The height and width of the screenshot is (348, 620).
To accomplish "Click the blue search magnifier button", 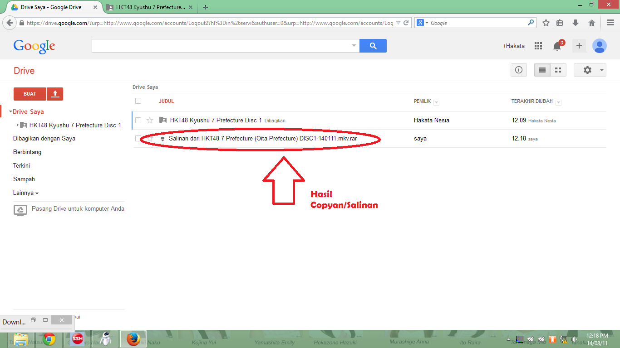I will 373,46.
